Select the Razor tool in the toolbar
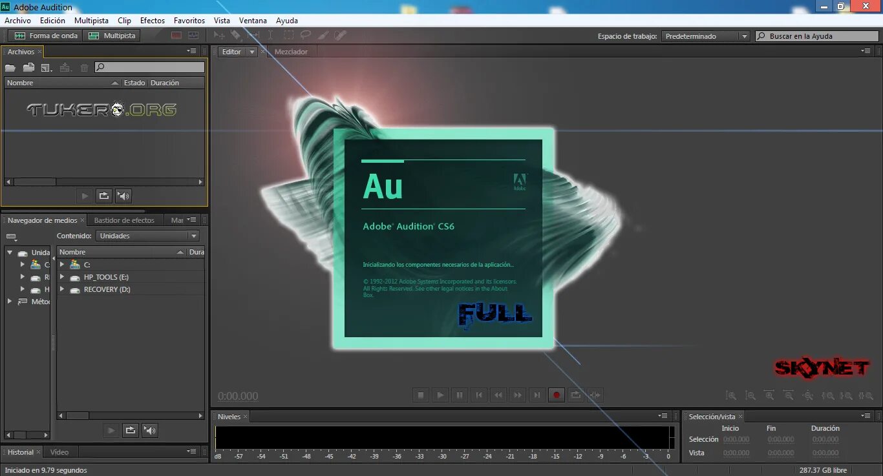Viewport: 883px width, 476px height. [x=236, y=36]
